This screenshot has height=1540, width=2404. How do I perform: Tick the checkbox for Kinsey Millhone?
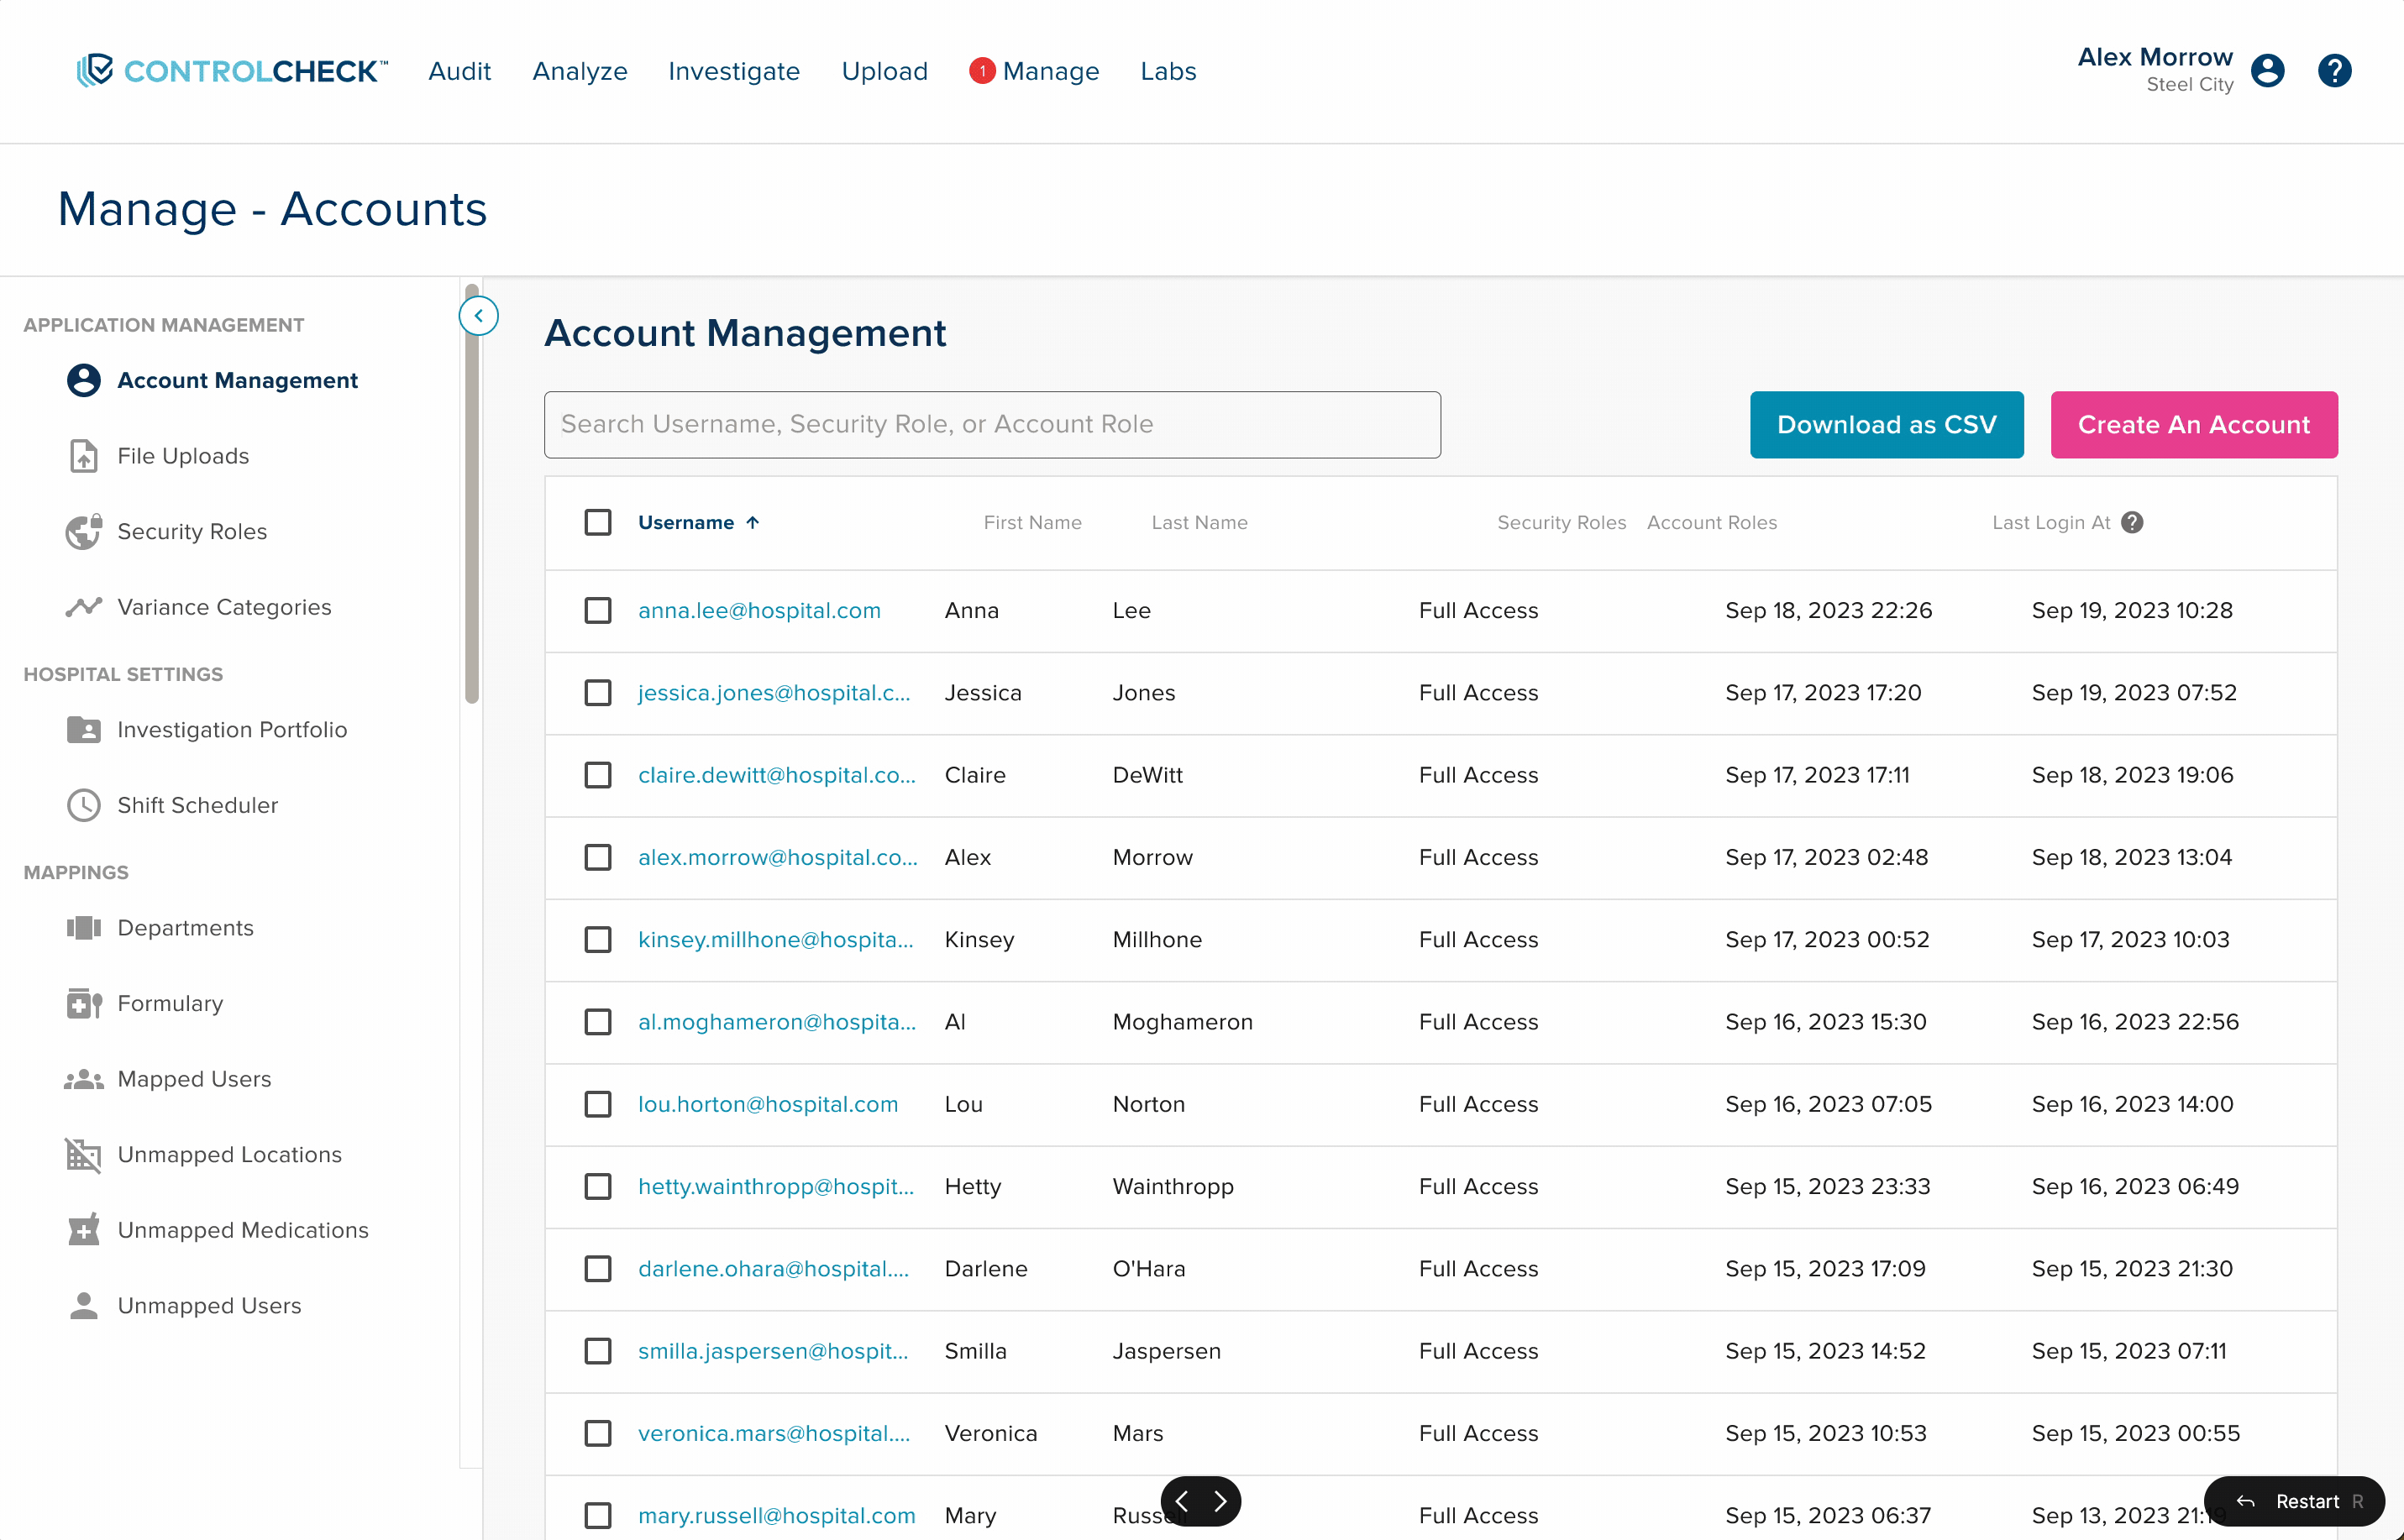coord(598,939)
